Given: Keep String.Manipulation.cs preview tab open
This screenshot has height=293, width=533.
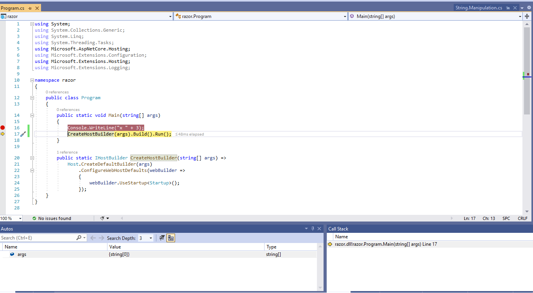Looking at the screenshot, I should [x=508, y=8].
